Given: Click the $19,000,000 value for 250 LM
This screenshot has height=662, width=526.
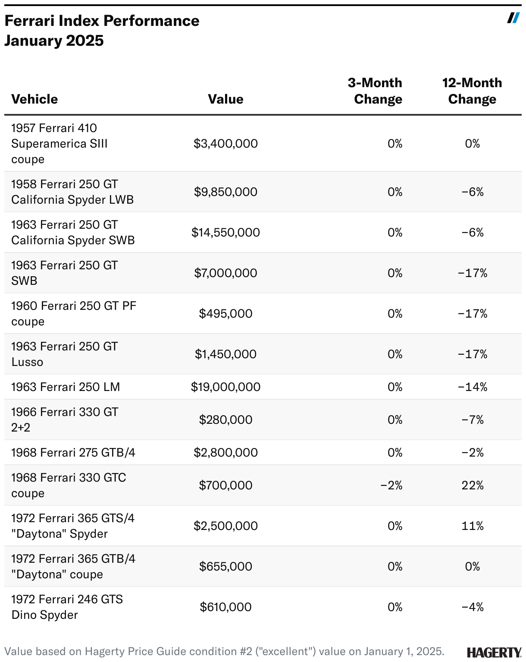Looking at the screenshot, I should tap(225, 387).
